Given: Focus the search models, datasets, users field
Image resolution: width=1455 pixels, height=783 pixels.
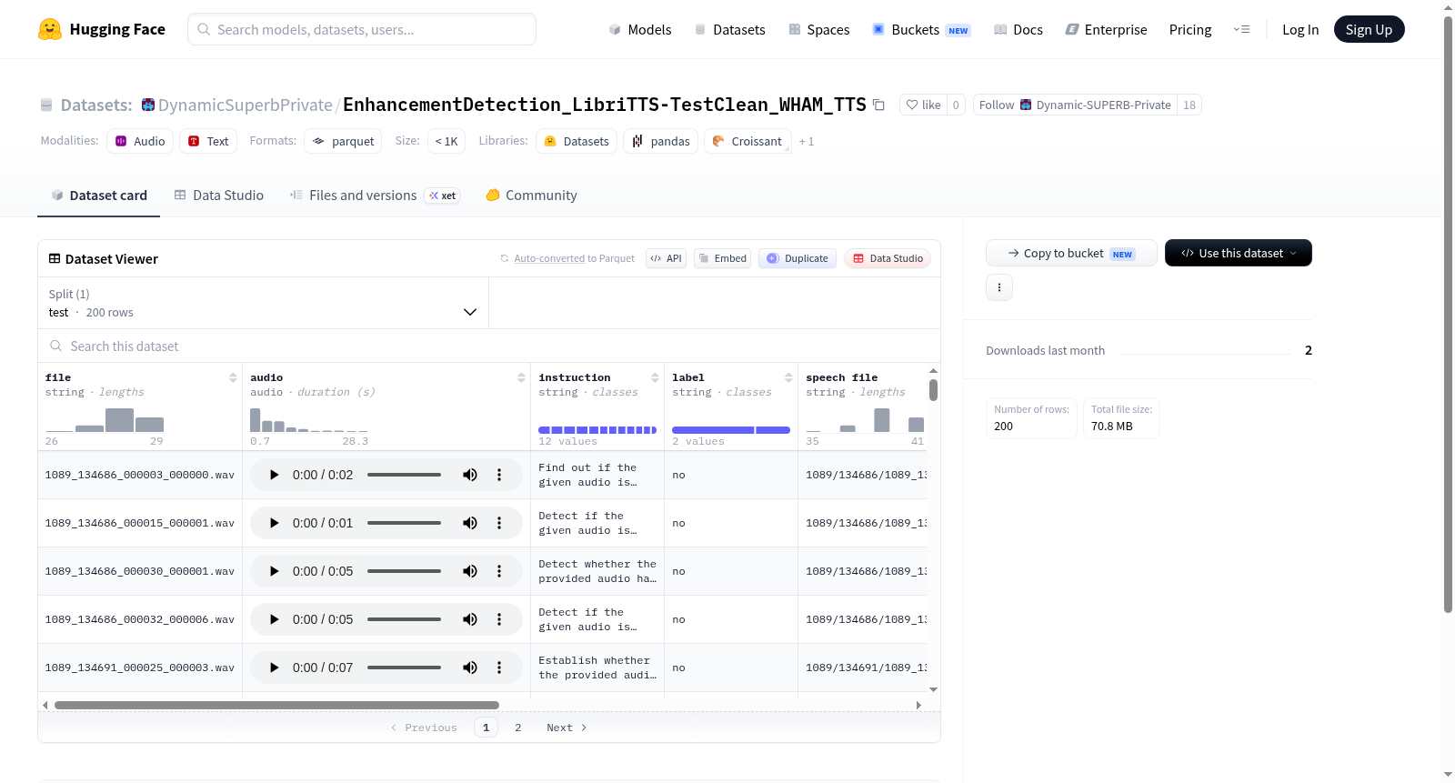Looking at the screenshot, I should tap(362, 29).
